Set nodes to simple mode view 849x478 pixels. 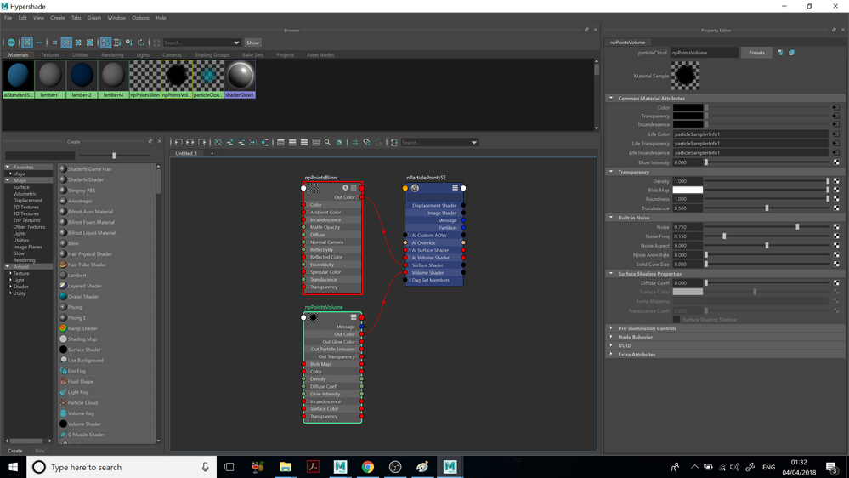pyautogui.click(x=280, y=143)
